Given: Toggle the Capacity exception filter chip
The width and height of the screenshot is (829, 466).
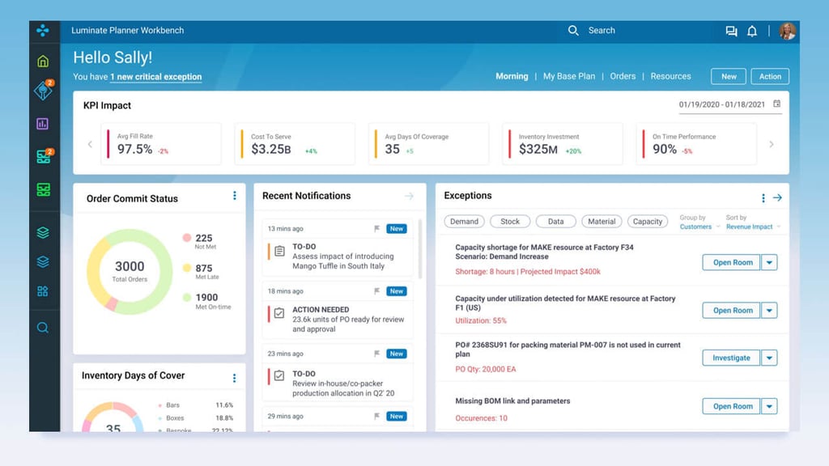Looking at the screenshot, I should click(647, 221).
